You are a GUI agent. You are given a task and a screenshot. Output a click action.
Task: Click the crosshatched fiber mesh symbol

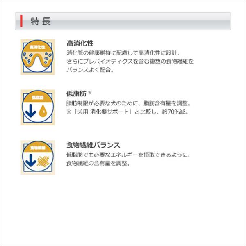(x=43, y=161)
